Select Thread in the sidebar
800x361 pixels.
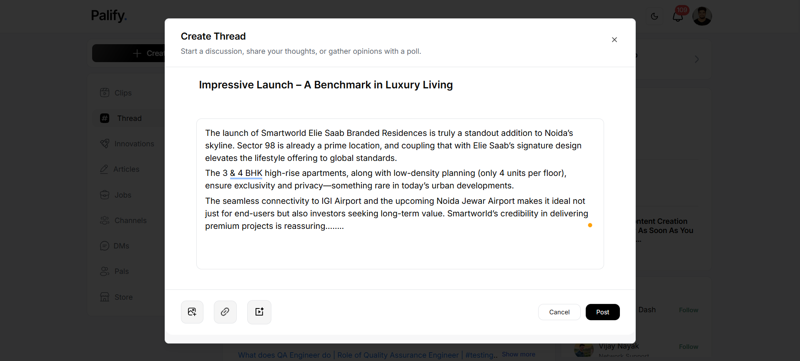129,118
